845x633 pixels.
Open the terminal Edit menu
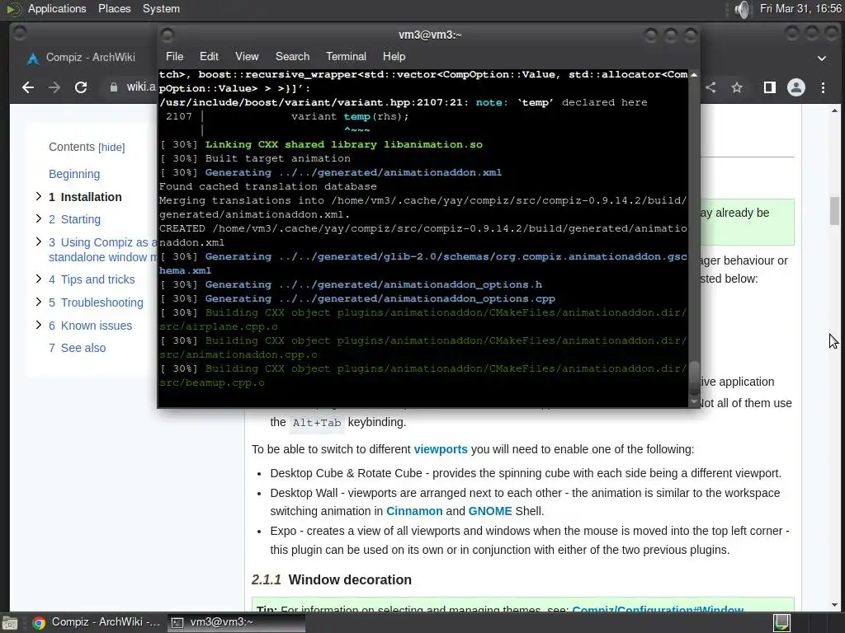(x=209, y=57)
